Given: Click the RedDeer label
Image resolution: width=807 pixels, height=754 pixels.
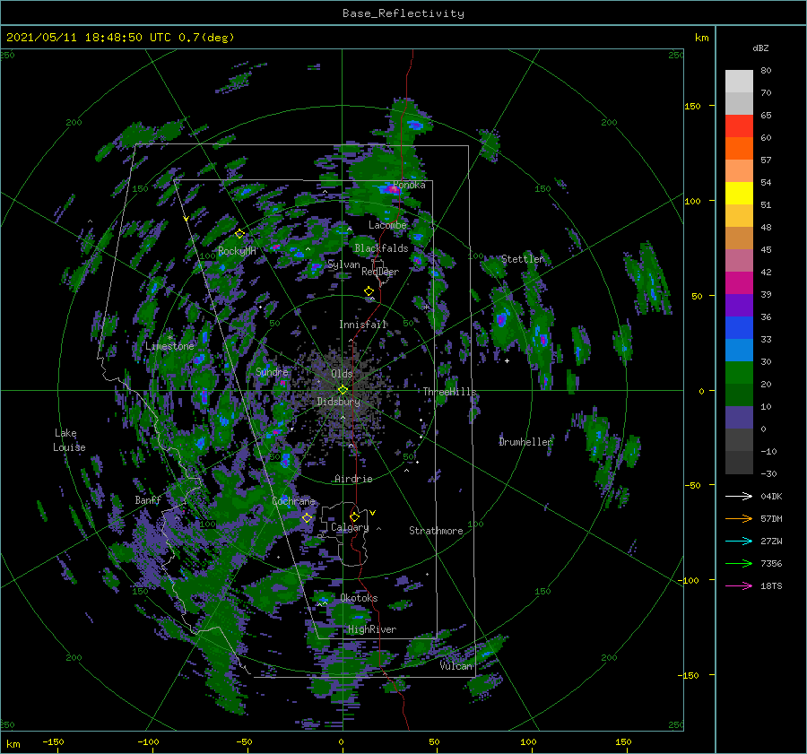Looking at the screenshot, I should point(380,272).
